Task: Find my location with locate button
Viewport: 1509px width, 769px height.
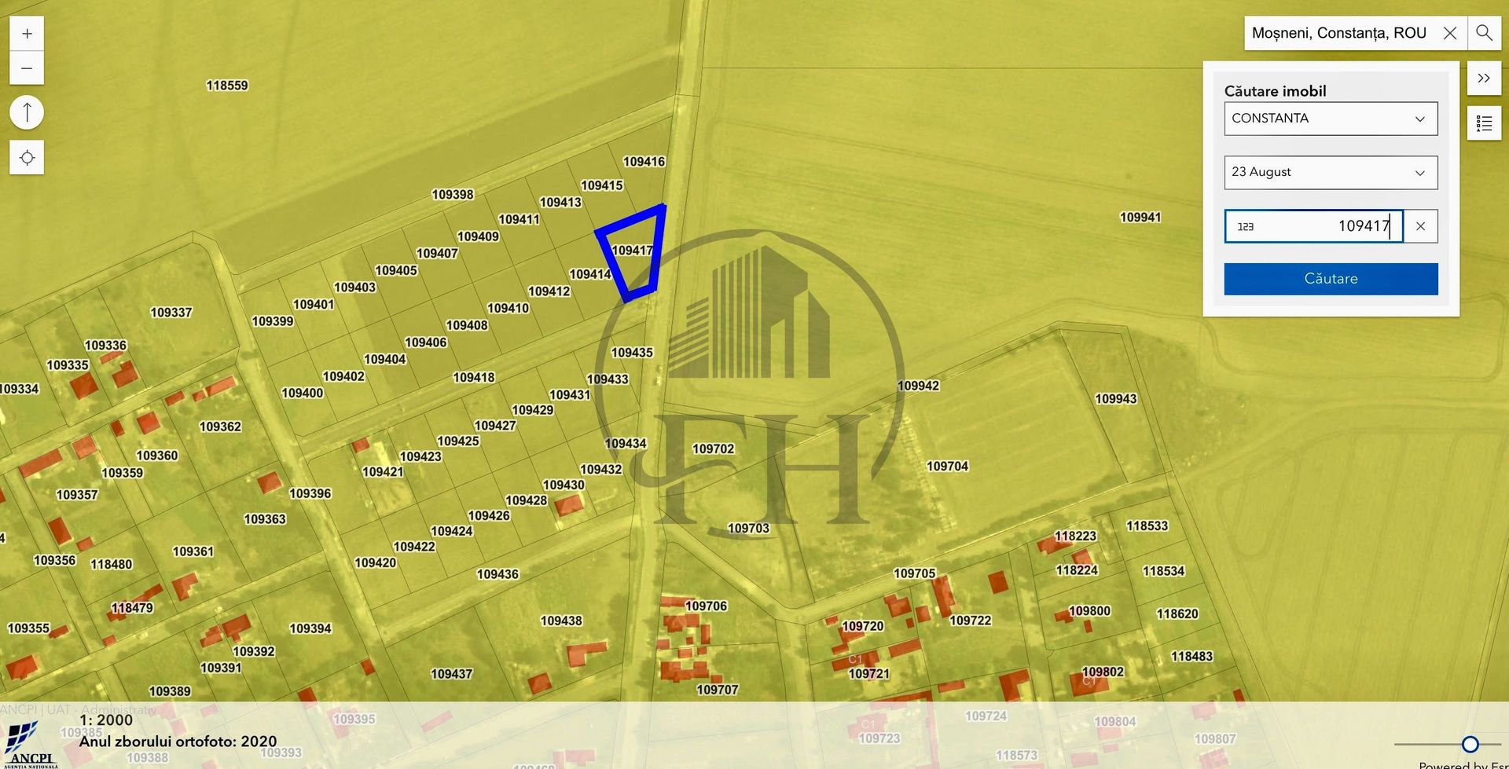Action: 27,158
